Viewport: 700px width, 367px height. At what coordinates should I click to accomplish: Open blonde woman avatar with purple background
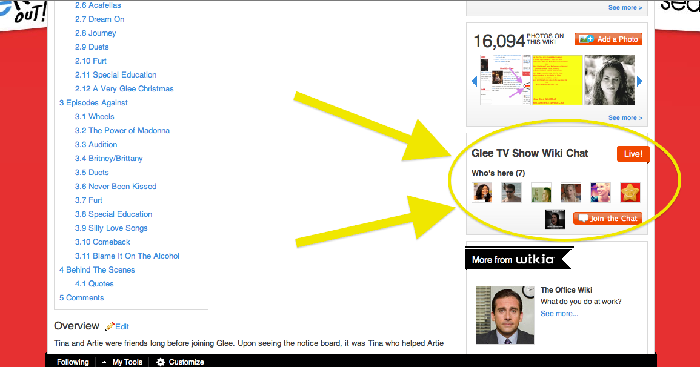[601, 193]
